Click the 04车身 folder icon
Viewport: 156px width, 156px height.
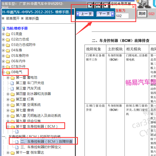pos(8,51)
